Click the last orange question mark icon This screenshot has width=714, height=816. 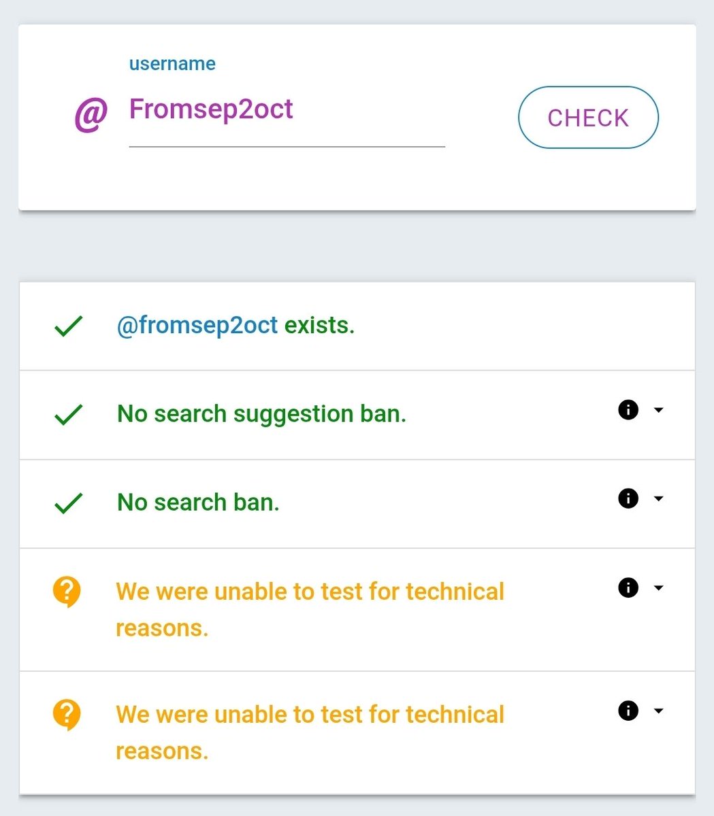tap(67, 715)
